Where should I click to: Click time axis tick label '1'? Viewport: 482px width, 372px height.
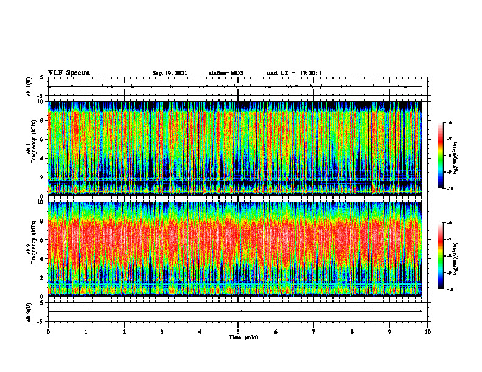pos(86,332)
